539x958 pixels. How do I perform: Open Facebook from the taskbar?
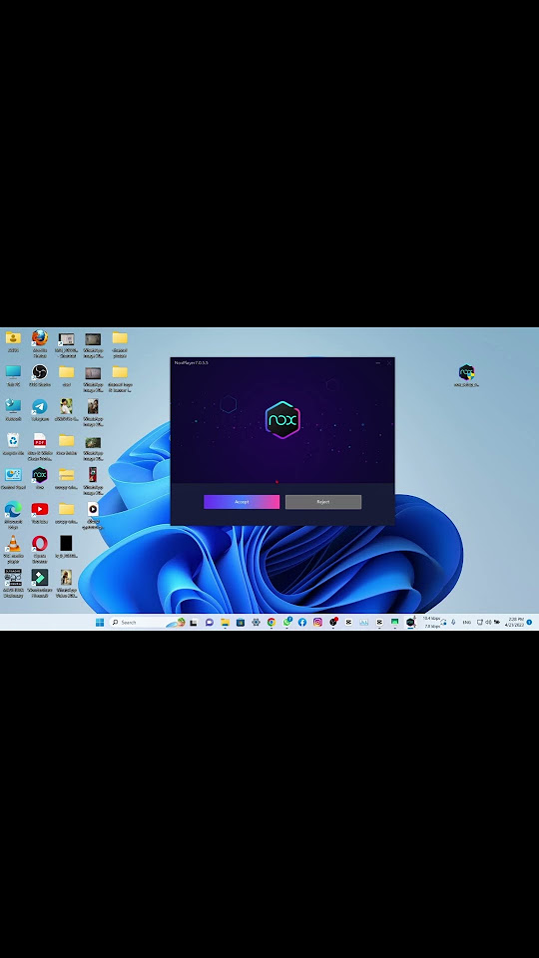[301, 622]
